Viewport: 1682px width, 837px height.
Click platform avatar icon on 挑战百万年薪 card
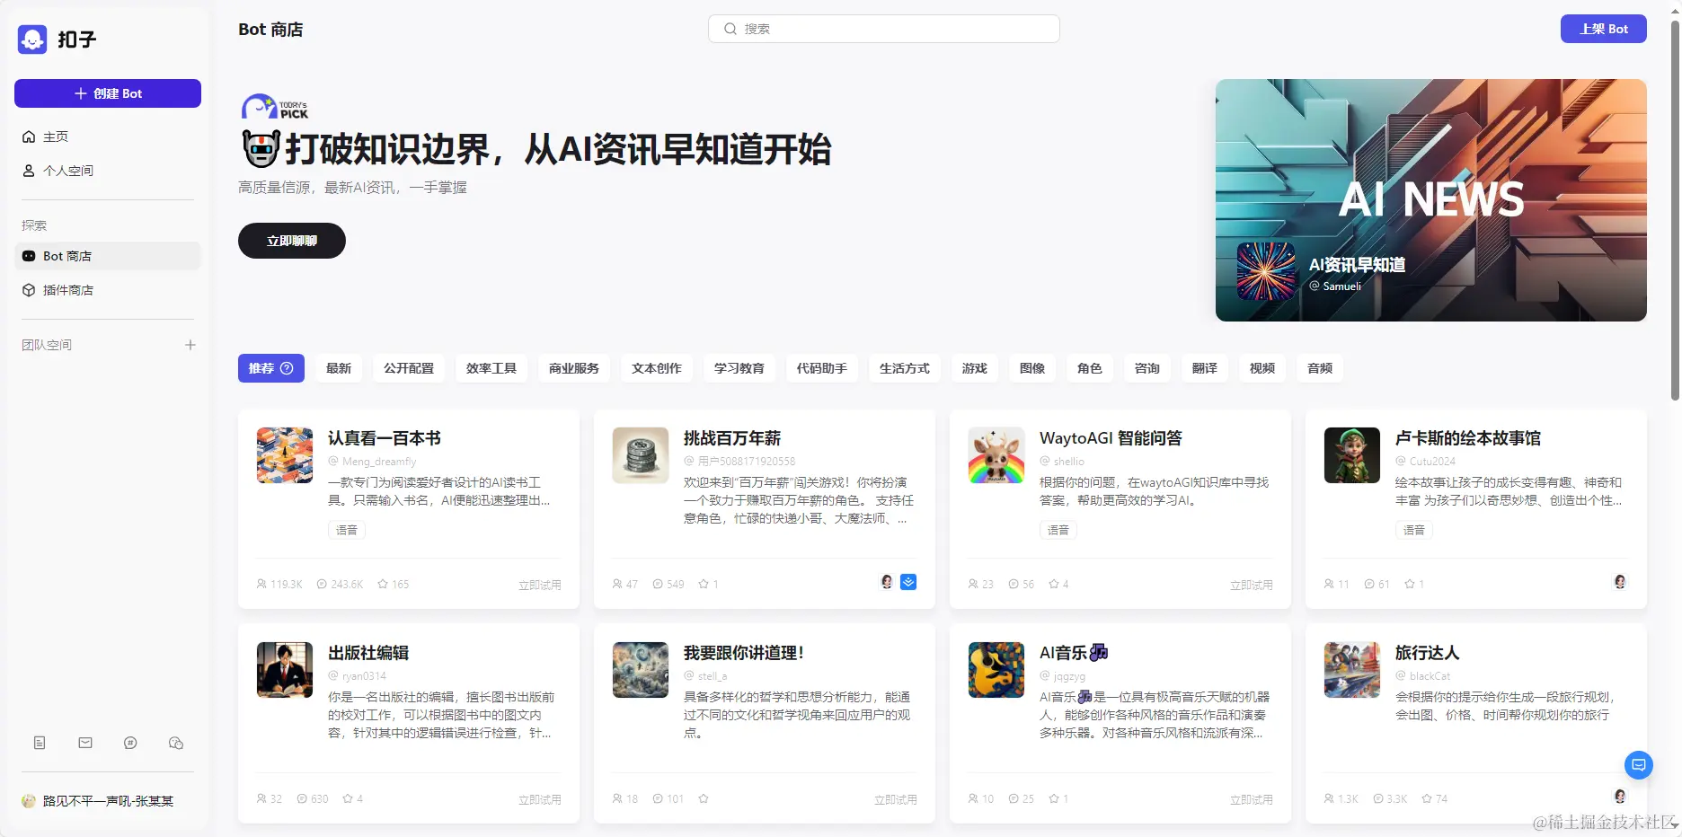coord(887,582)
